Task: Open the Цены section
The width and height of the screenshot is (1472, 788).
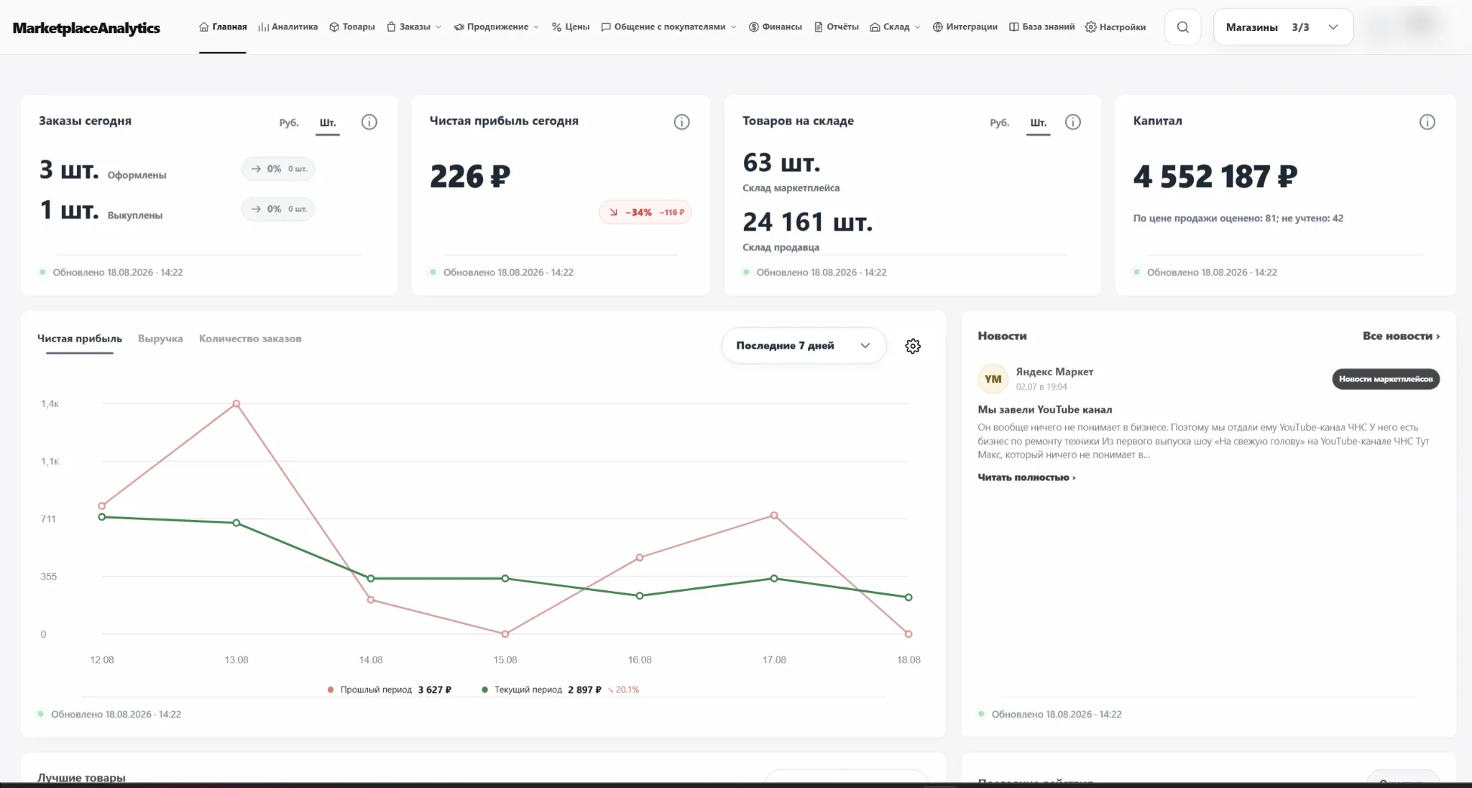Action: tap(571, 27)
